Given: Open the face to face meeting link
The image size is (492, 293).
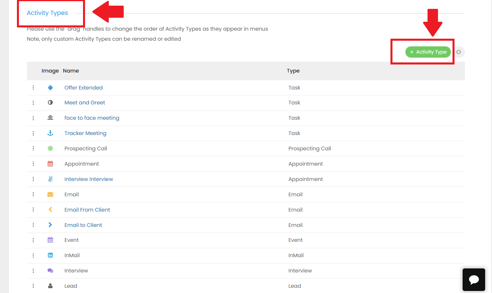Looking at the screenshot, I should coord(92,118).
